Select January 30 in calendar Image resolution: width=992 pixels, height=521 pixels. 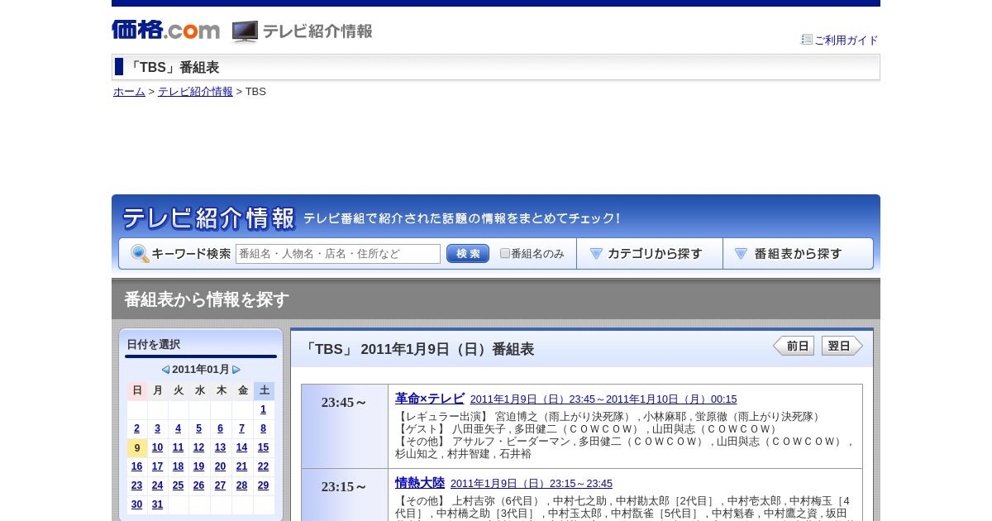coord(137,504)
